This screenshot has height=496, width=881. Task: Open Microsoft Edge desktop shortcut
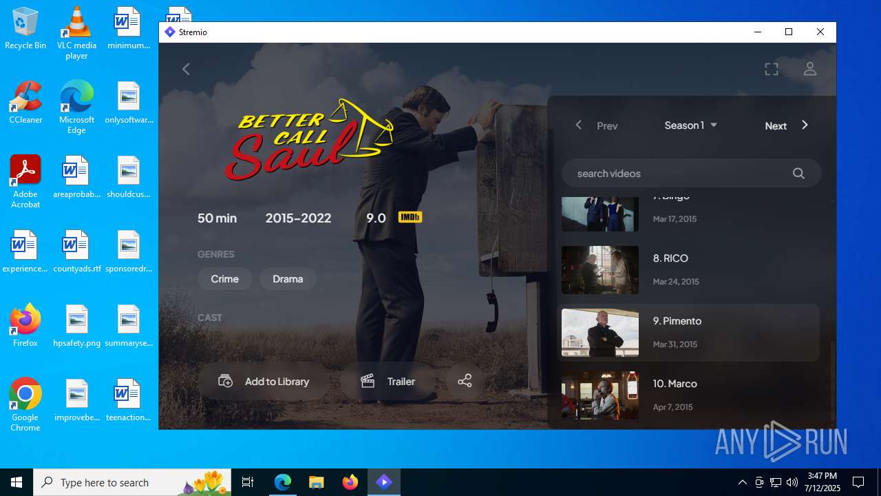pyautogui.click(x=76, y=107)
